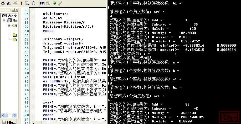The width and height of the screenshot is (241, 124).
Task: Select the second folder in the workspace tree
Action: click(x=14, y=35)
